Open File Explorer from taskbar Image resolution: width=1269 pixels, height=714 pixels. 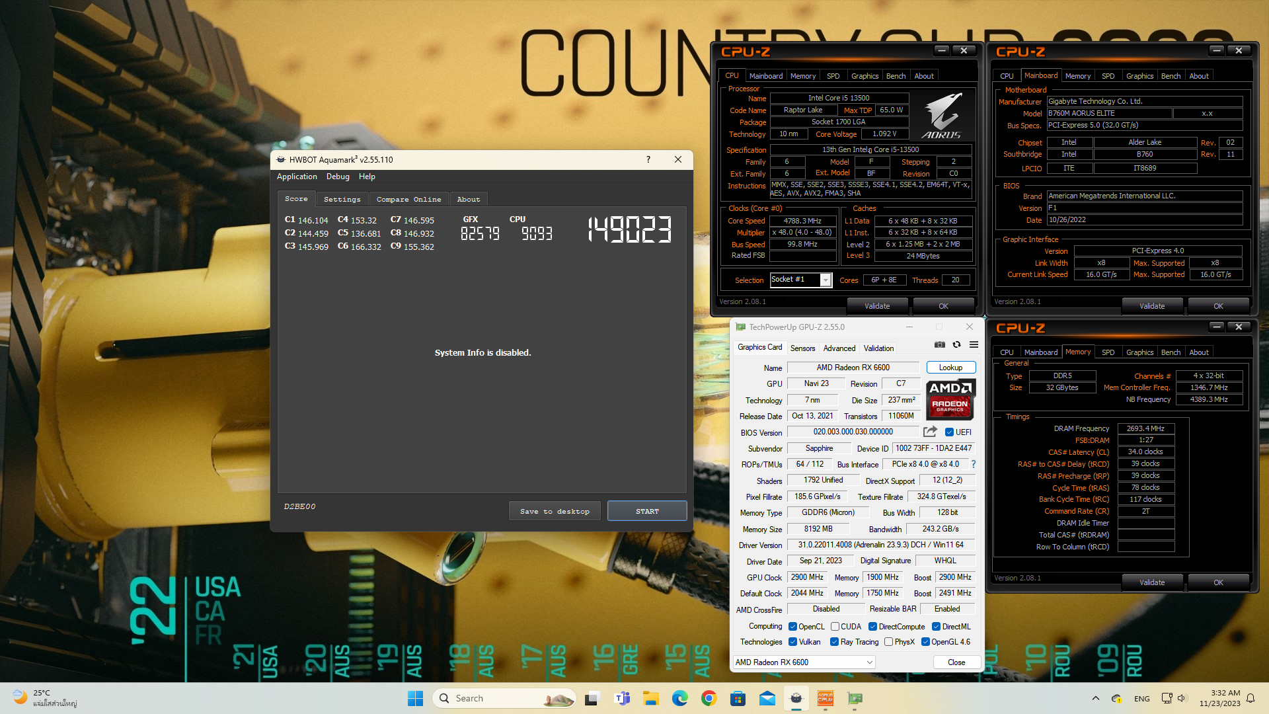pos(651,698)
